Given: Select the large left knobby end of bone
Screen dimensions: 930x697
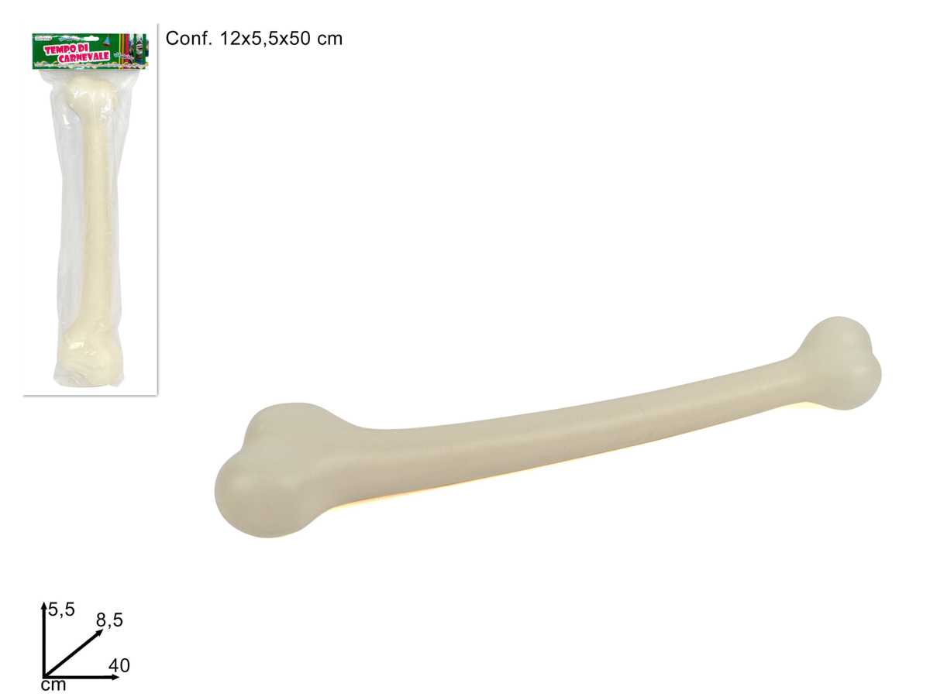Looking at the screenshot, I should coord(271,472).
